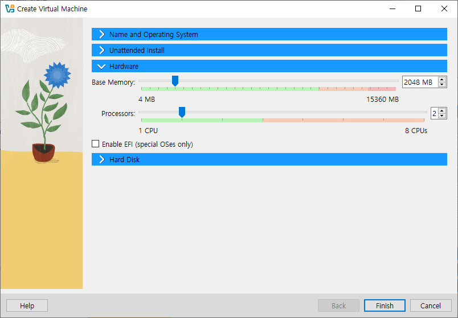Image resolution: width=458 pixels, height=318 pixels.
Task: Click the Base Memory label
Action: pyautogui.click(x=113, y=82)
